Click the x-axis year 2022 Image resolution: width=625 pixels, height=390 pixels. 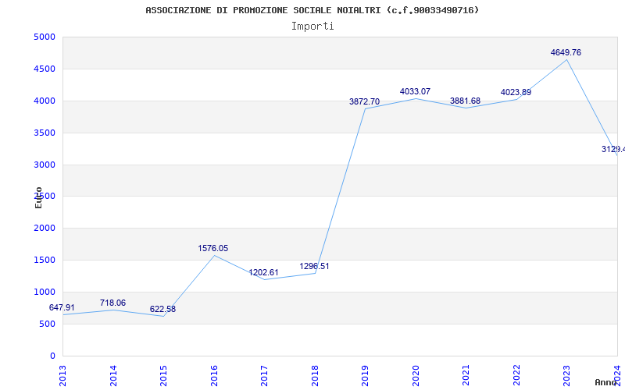click(x=516, y=375)
